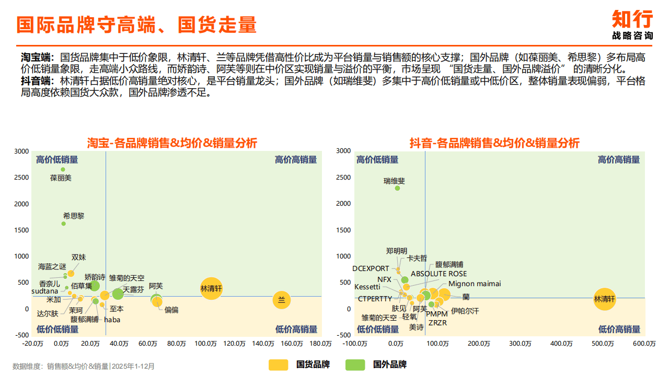Click the green 国外品牌 legend swatch
Image resolution: width=669 pixels, height=376 pixels.
pos(355,365)
